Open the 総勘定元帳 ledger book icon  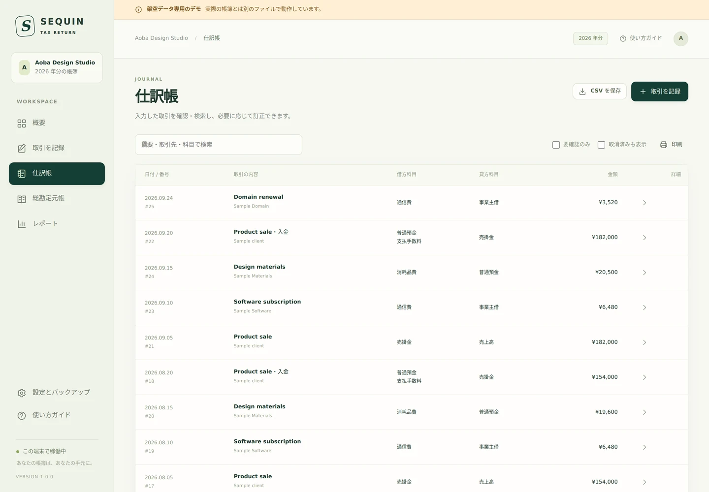22,199
